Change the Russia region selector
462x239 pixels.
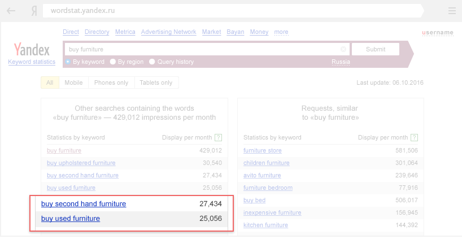pos(341,62)
